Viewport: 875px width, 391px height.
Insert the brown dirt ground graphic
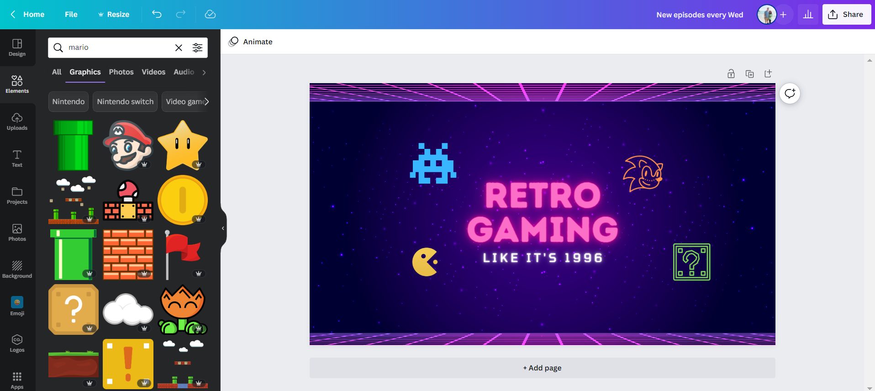tap(73, 364)
